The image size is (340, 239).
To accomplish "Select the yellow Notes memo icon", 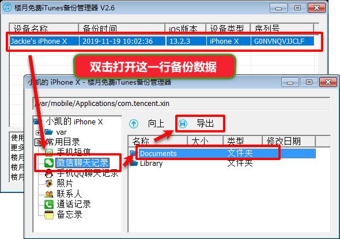I will coord(49,214).
